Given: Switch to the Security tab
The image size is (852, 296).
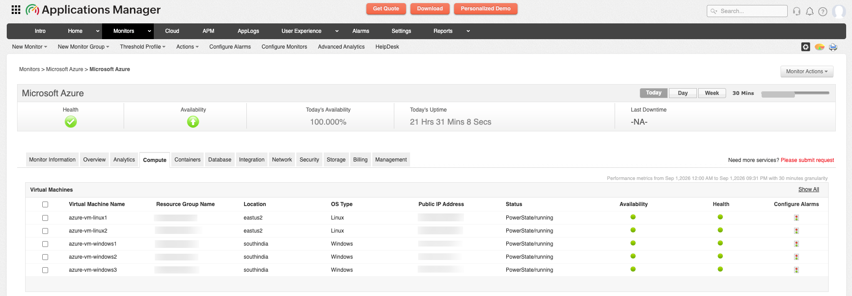Looking at the screenshot, I should tap(309, 160).
